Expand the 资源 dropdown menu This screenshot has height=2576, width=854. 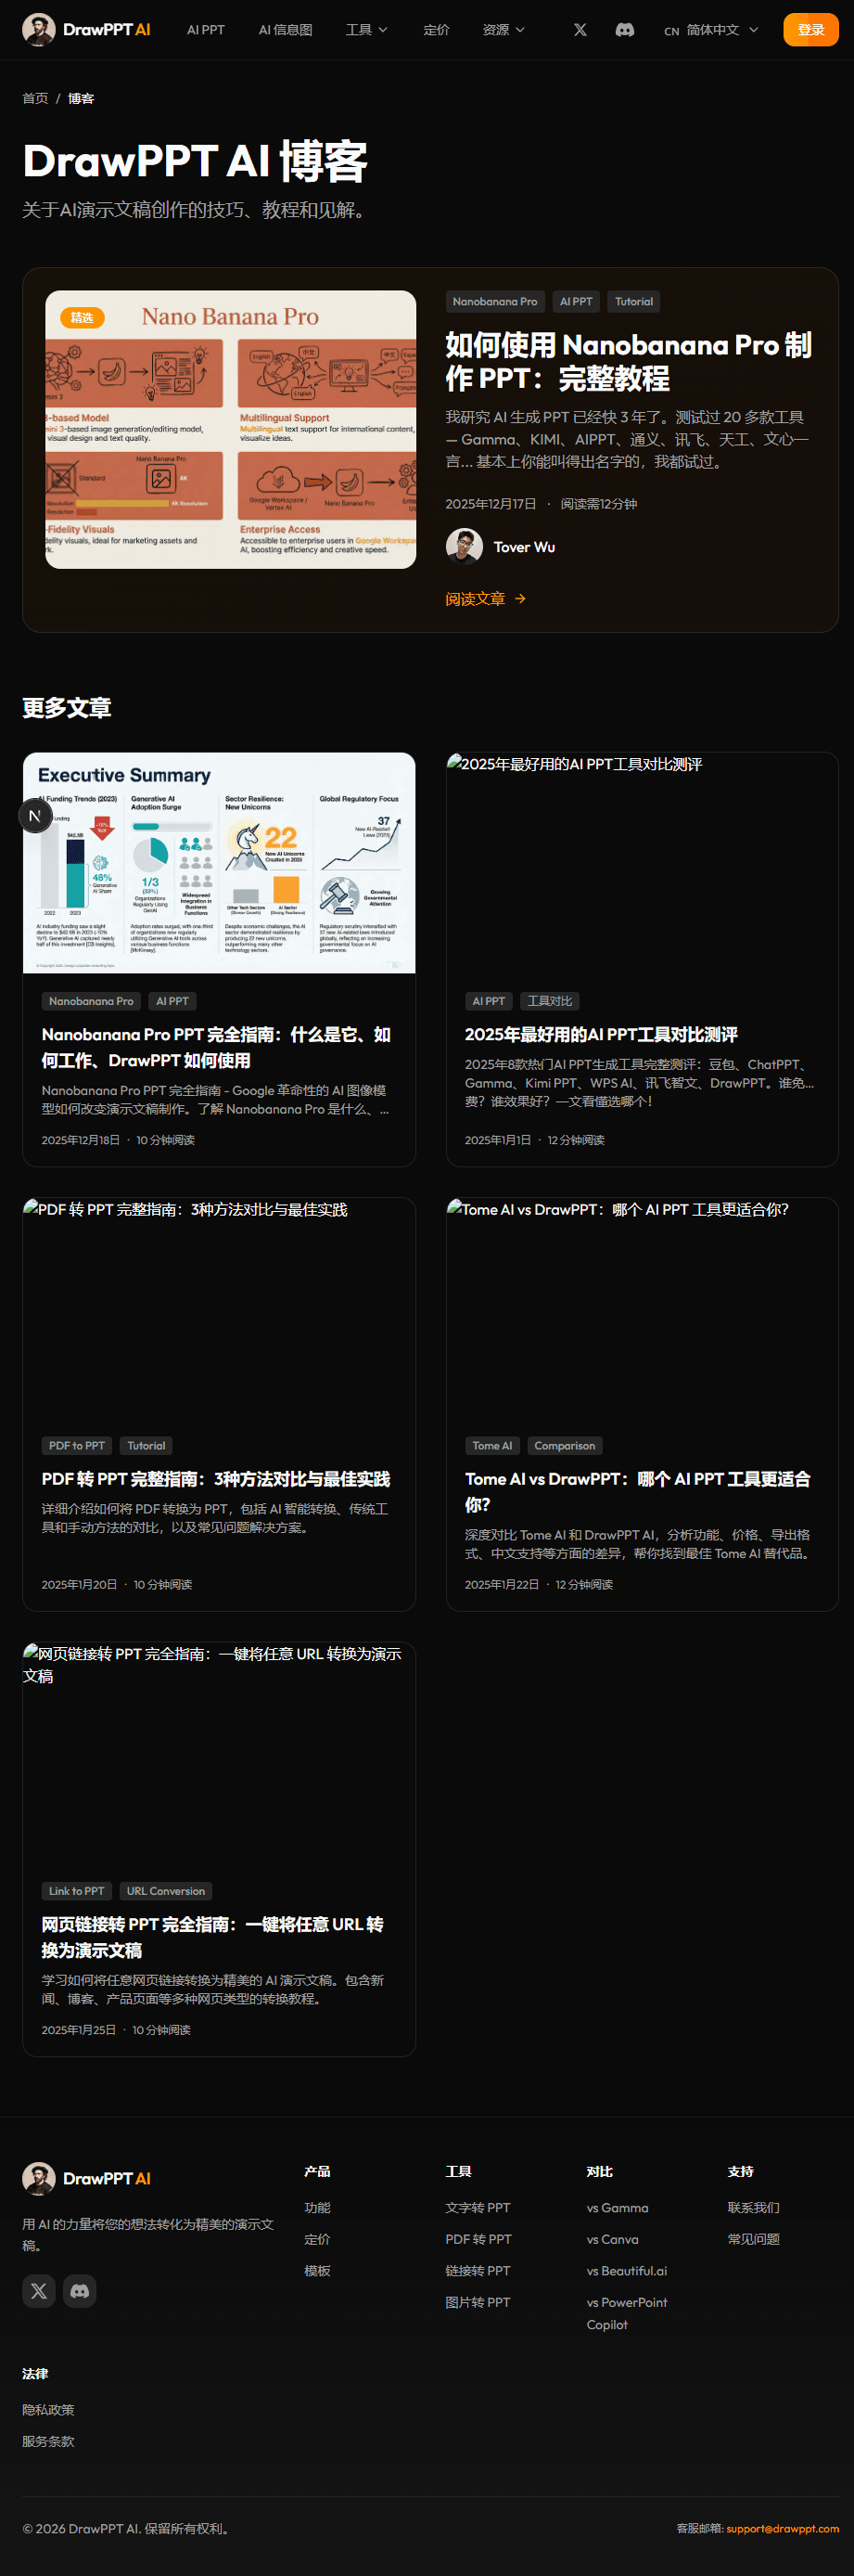click(x=503, y=30)
